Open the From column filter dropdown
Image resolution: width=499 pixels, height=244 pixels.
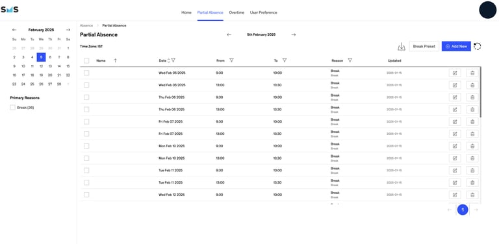(x=231, y=60)
